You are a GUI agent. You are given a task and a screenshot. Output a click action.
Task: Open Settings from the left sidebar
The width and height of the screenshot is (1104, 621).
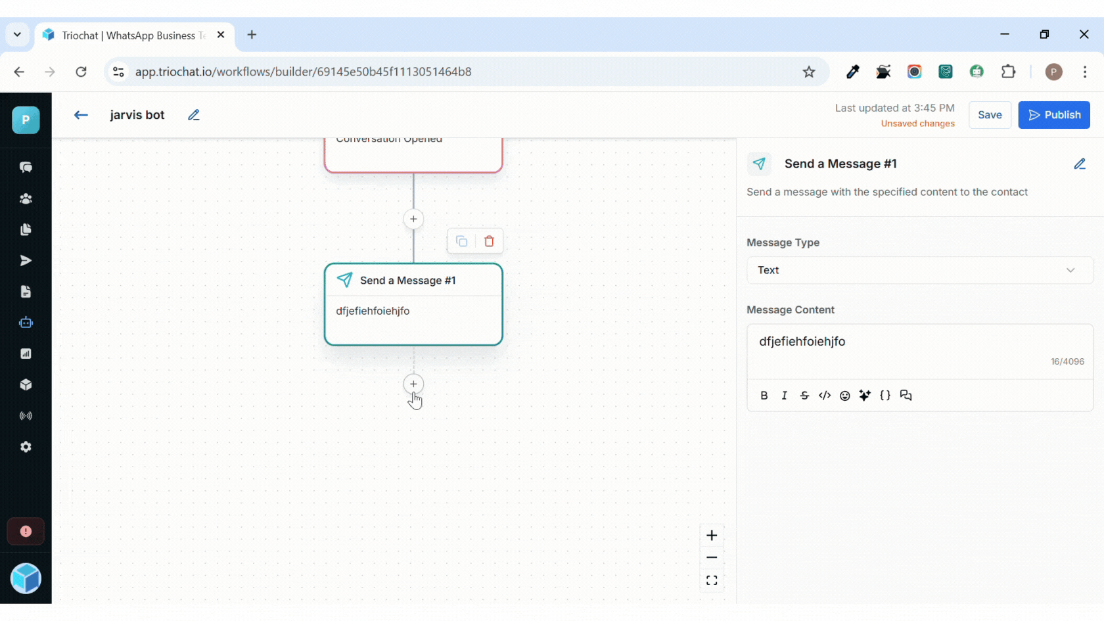click(x=26, y=447)
